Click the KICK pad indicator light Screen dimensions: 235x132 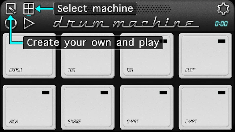(x=46, y=93)
